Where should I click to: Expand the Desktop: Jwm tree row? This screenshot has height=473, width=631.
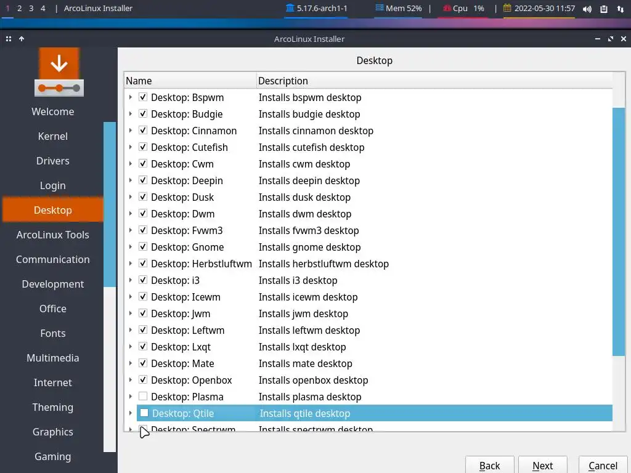click(x=131, y=313)
